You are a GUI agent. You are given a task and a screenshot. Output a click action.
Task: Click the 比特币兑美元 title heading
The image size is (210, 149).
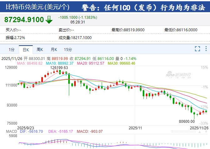[37, 7]
